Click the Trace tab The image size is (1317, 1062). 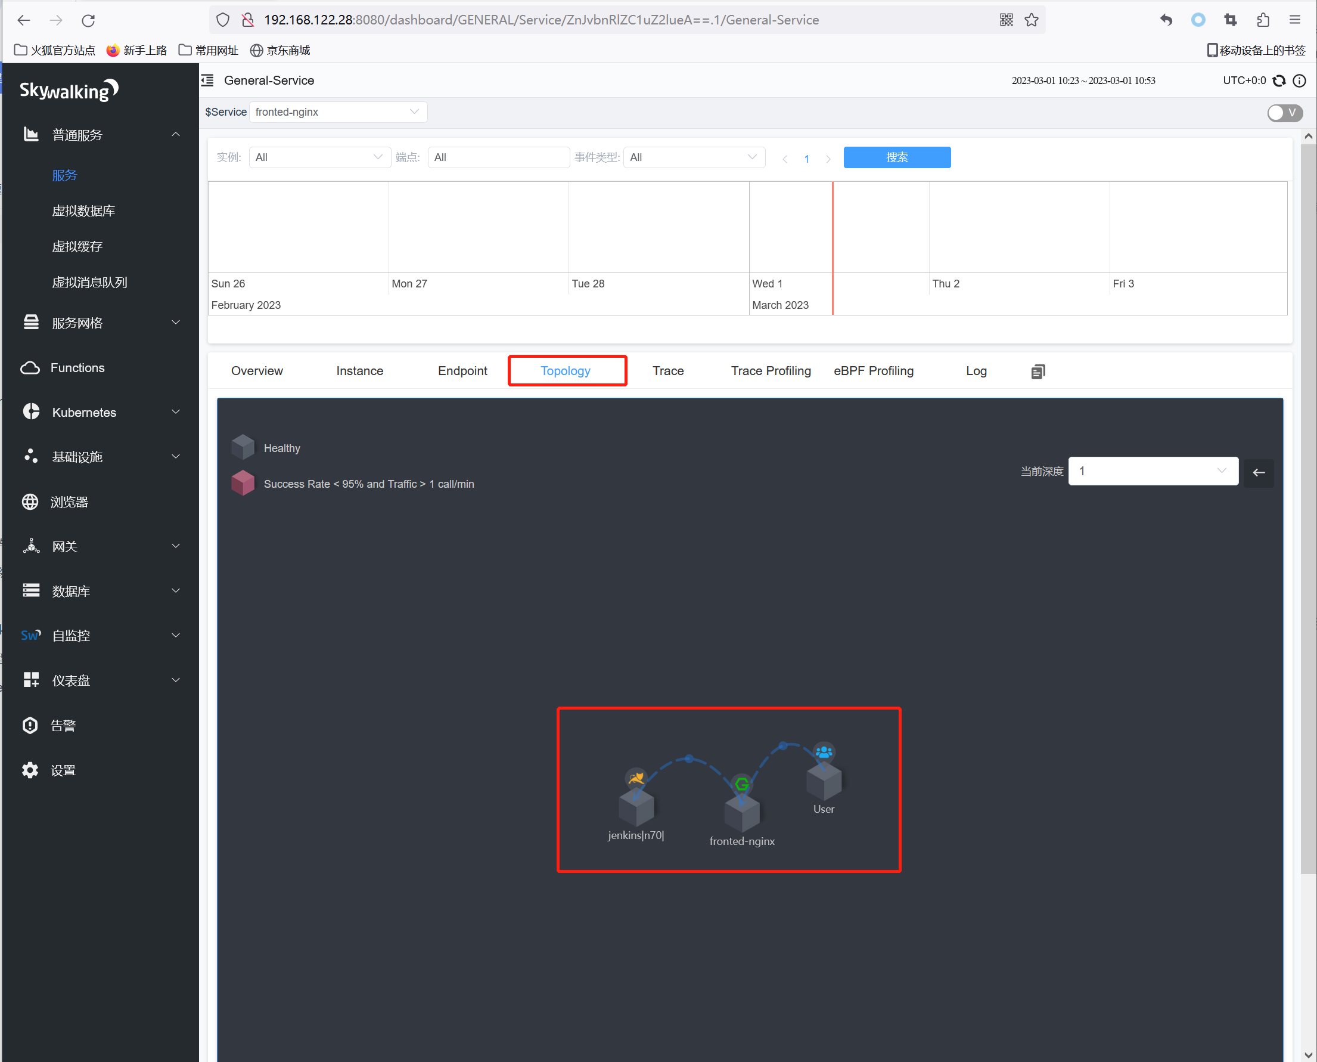pyautogui.click(x=667, y=371)
